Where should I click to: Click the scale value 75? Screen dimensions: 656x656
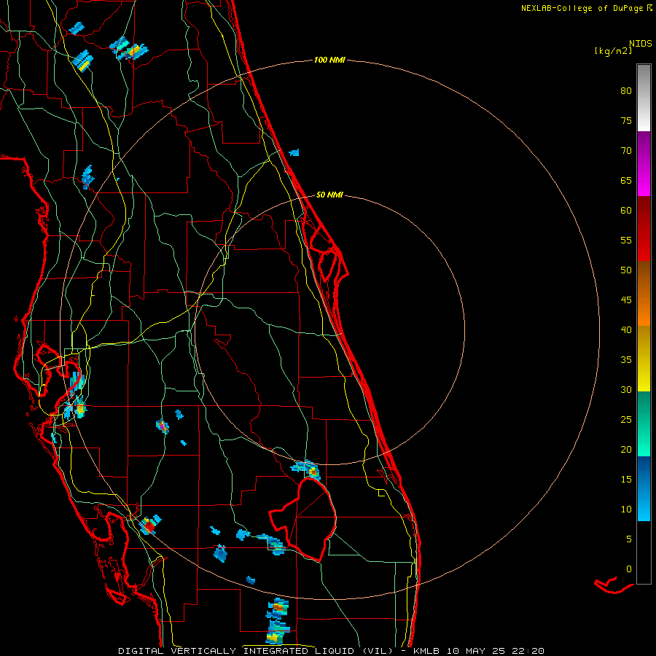tap(626, 121)
